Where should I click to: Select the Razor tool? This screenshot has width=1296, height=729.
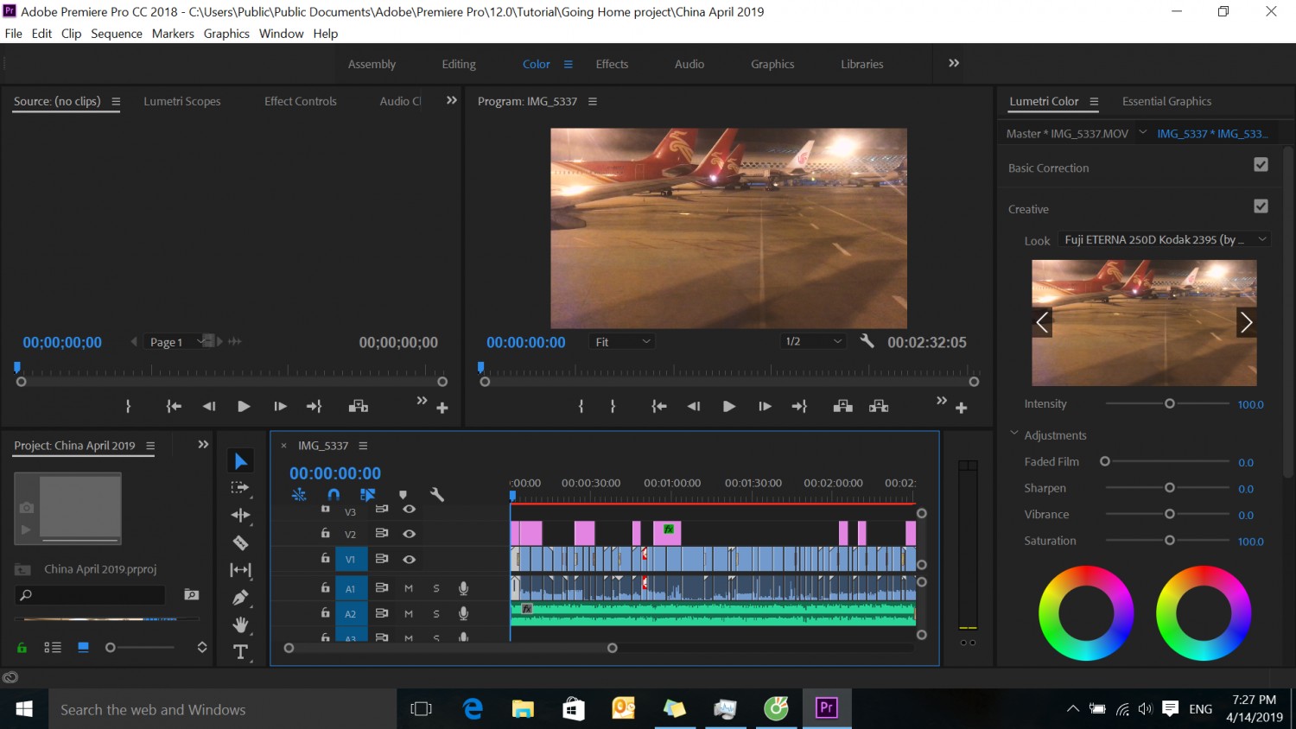tap(240, 542)
